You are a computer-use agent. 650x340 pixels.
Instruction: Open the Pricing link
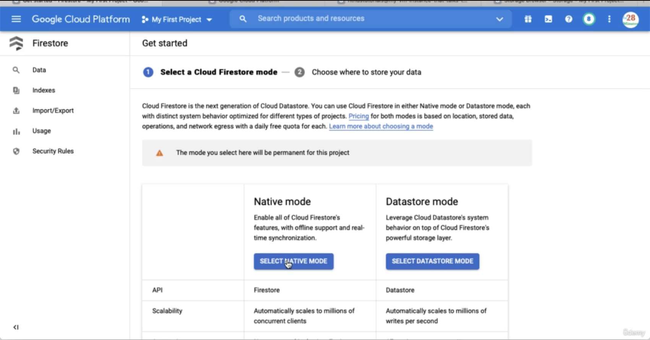359,116
